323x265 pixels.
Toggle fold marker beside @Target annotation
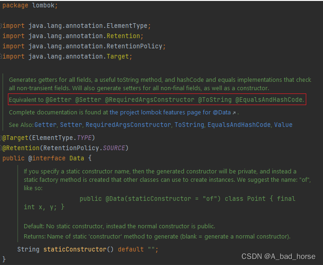tap(1, 138)
